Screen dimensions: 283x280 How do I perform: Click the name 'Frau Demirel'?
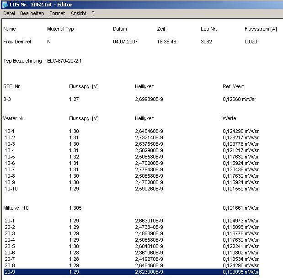[x=17, y=42]
